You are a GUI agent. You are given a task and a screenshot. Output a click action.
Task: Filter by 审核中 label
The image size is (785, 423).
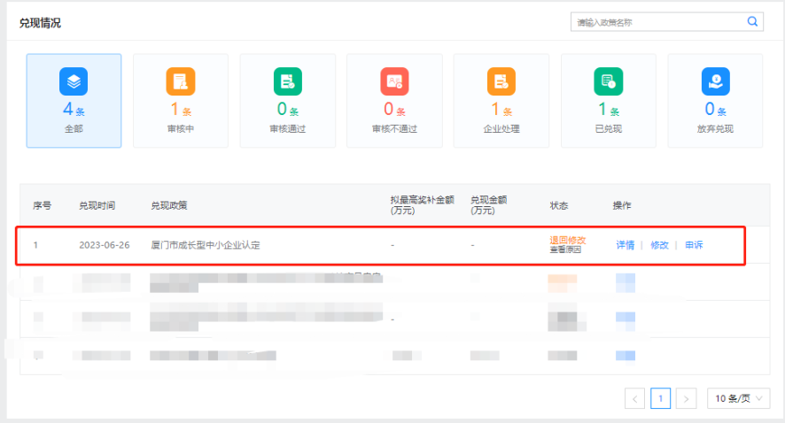(x=181, y=129)
